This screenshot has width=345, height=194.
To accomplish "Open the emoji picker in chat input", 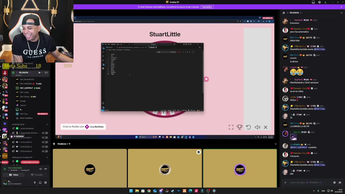I will [334, 182].
